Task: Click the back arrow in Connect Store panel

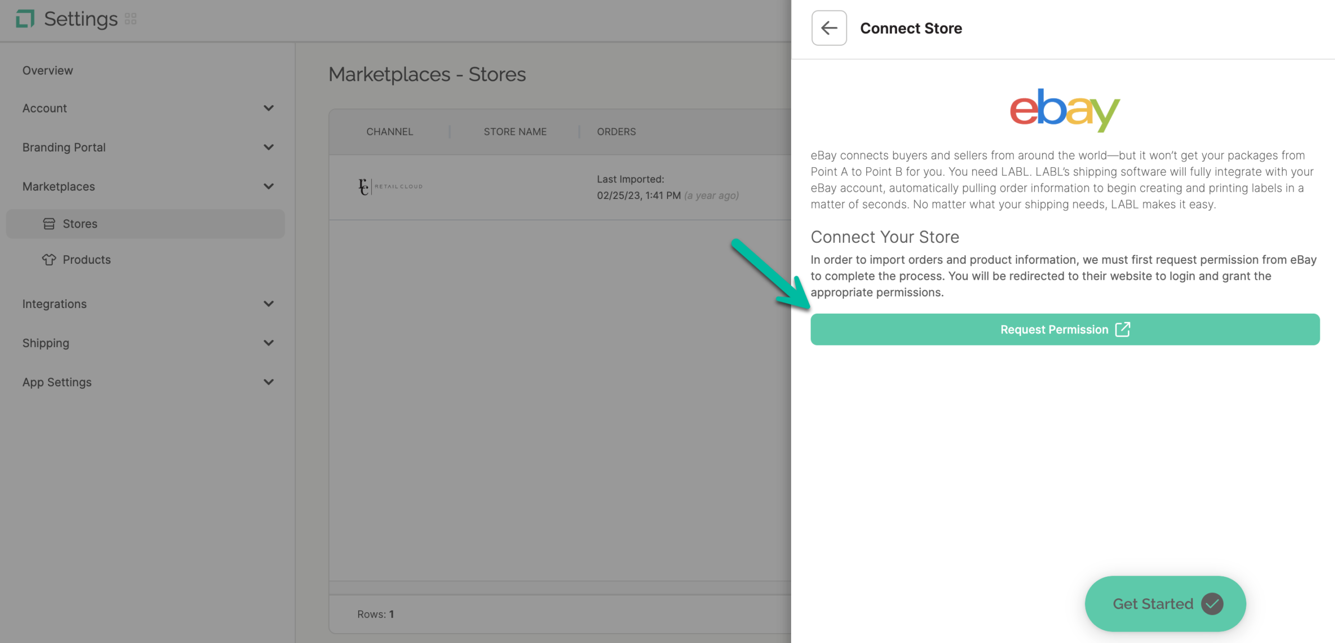Action: pos(829,28)
